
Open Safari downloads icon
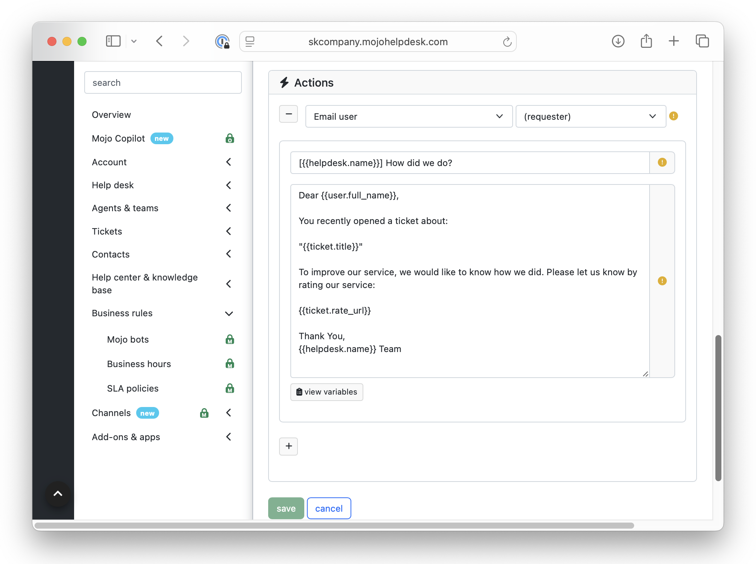coord(618,41)
